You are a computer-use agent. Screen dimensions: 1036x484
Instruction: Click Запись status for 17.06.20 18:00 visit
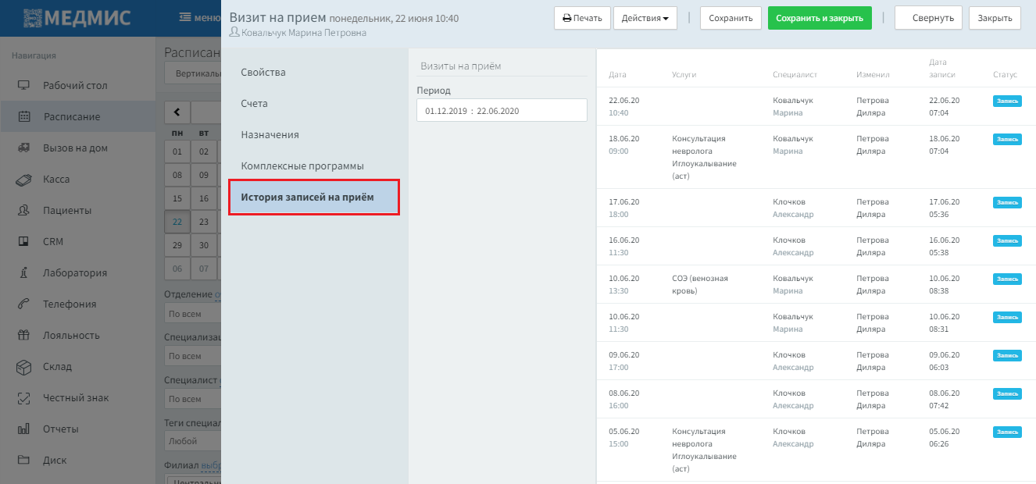1007,202
